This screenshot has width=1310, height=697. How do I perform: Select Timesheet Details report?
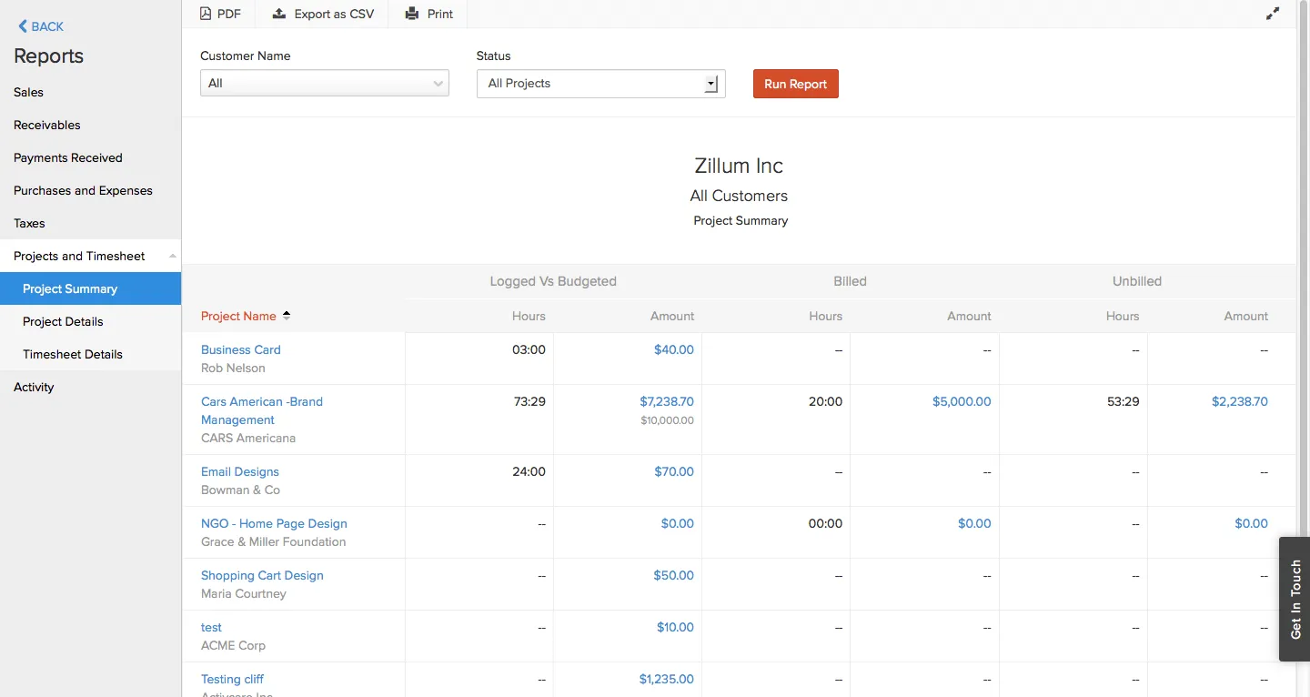tap(73, 354)
